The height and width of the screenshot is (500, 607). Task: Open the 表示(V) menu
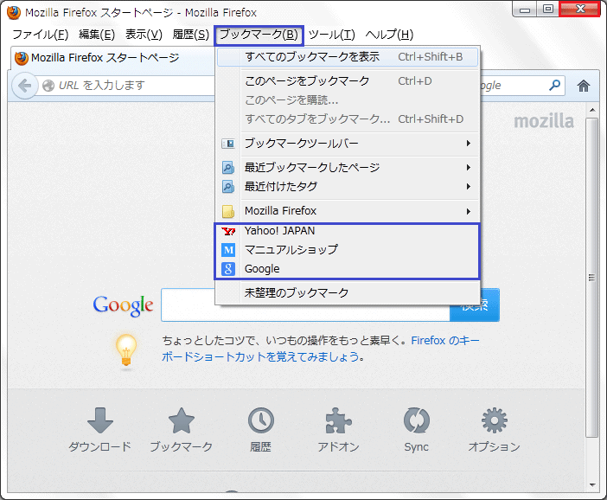coord(144,35)
